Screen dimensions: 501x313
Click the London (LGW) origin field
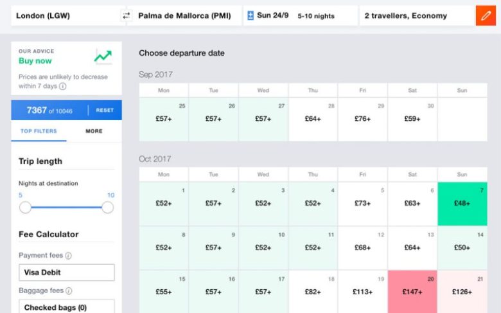click(64, 15)
